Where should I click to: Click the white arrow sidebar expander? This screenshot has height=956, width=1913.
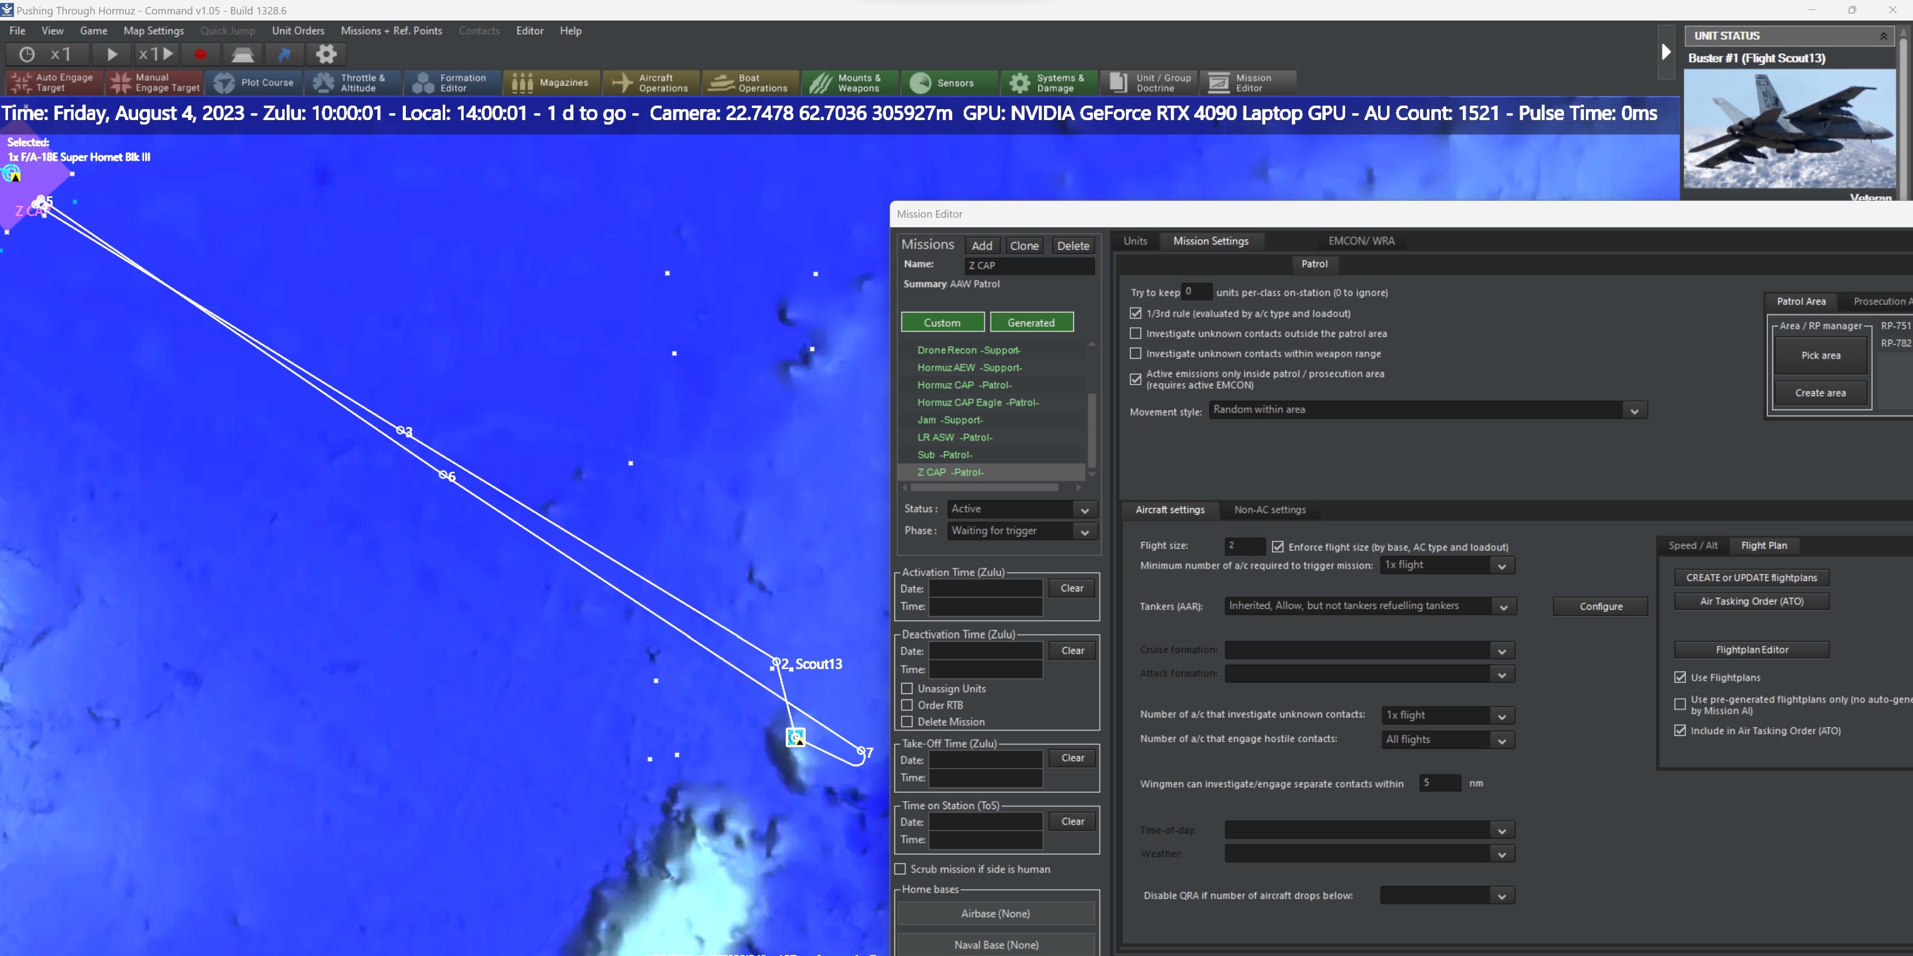tap(1666, 52)
